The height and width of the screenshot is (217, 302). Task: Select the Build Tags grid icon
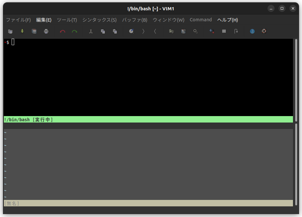(x=224, y=31)
